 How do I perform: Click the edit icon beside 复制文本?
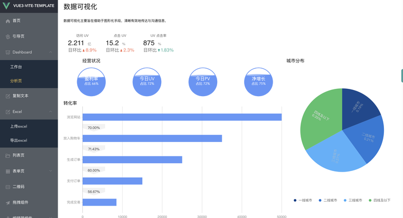click(x=8, y=96)
